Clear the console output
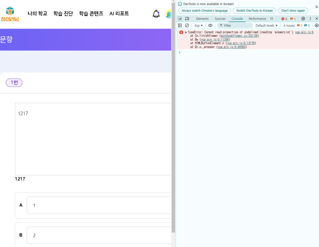Image resolution: width=319 pixels, height=247 pixels. tap(187, 25)
